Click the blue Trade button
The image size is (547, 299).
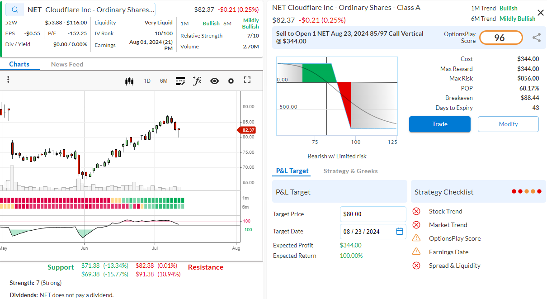pyautogui.click(x=440, y=124)
